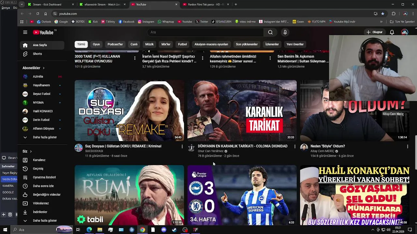417x234 pixels.
Task: Open the account avatar menu
Action: (405, 32)
